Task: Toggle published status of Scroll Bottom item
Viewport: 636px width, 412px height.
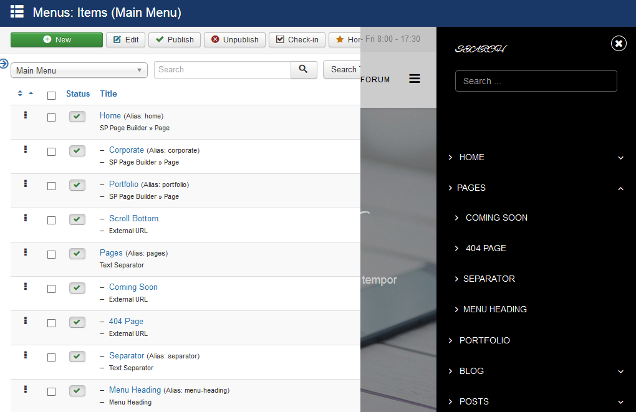Action: tap(77, 219)
